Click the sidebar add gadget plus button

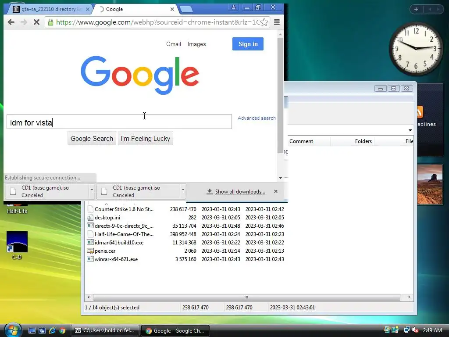point(416,10)
